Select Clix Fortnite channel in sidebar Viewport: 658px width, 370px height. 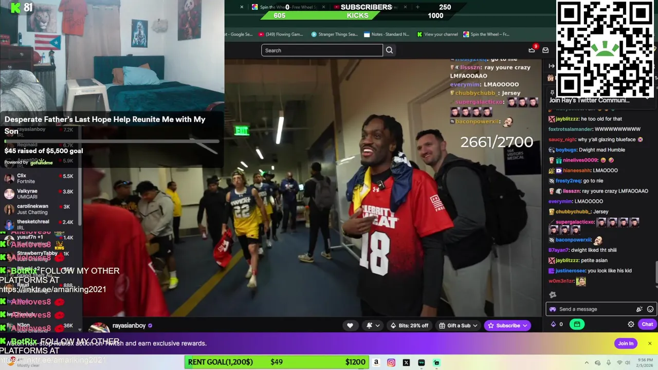tap(40, 178)
